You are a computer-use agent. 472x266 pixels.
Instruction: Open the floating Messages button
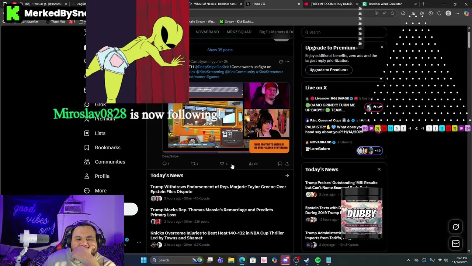click(456, 243)
